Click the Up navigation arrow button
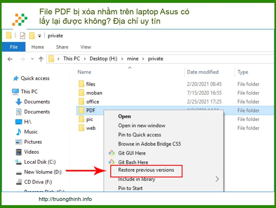Viewport: 276px width, 208px height. coord(41,59)
